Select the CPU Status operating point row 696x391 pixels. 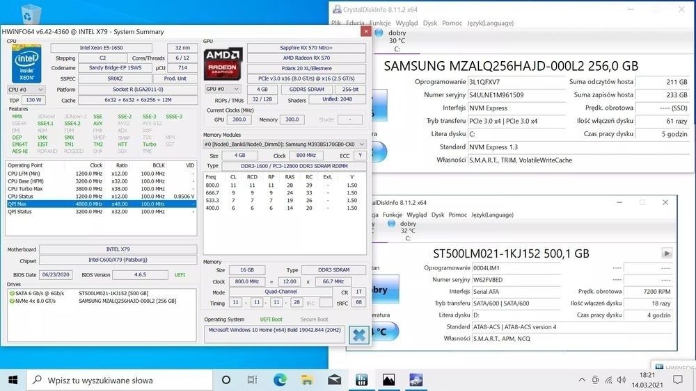pos(101,196)
